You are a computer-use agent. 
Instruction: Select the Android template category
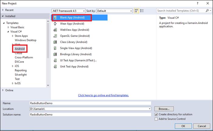pos(20,49)
